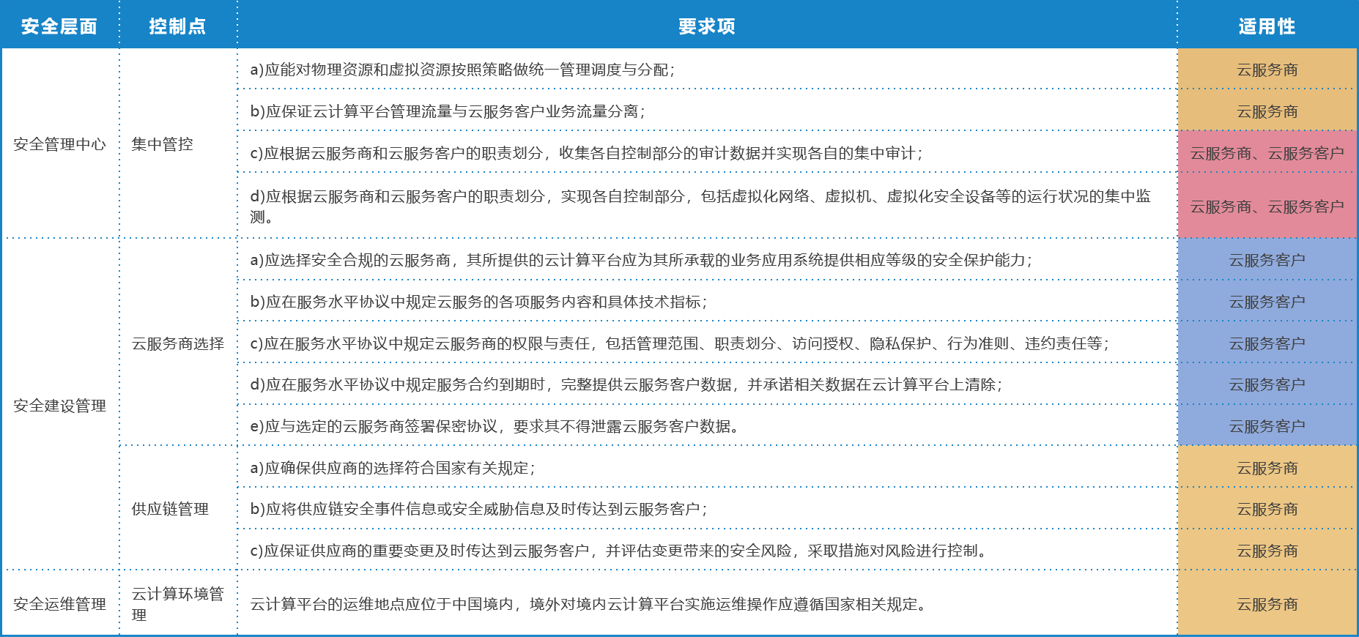1359x637 pixels.
Task: Select the 安全建设管理 cell
Action: (x=59, y=406)
